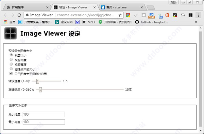Reload the page with the refresh icon

click(19, 15)
